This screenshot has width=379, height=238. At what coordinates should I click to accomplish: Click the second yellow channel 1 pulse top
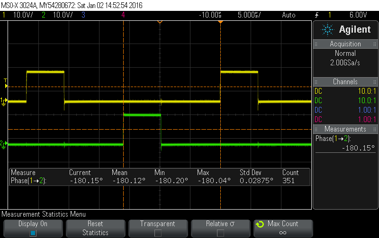(239, 72)
